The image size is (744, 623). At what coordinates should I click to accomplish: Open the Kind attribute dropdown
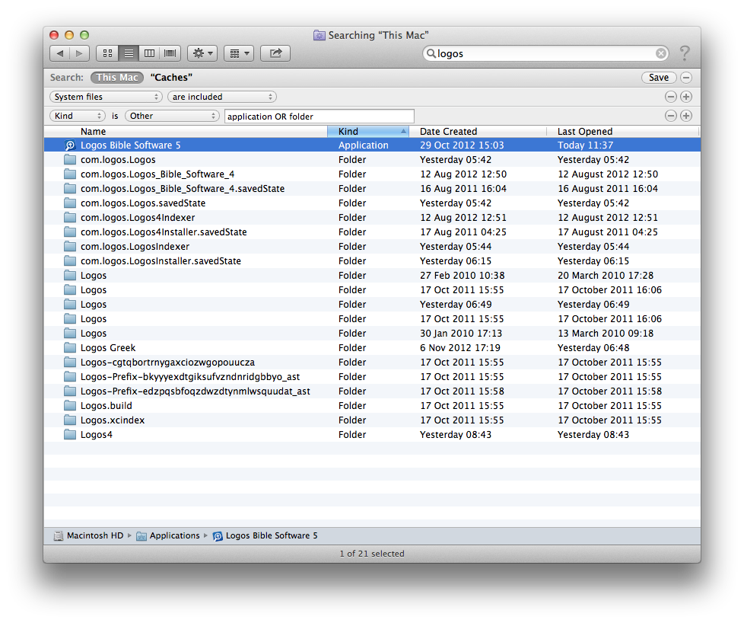[x=78, y=116]
